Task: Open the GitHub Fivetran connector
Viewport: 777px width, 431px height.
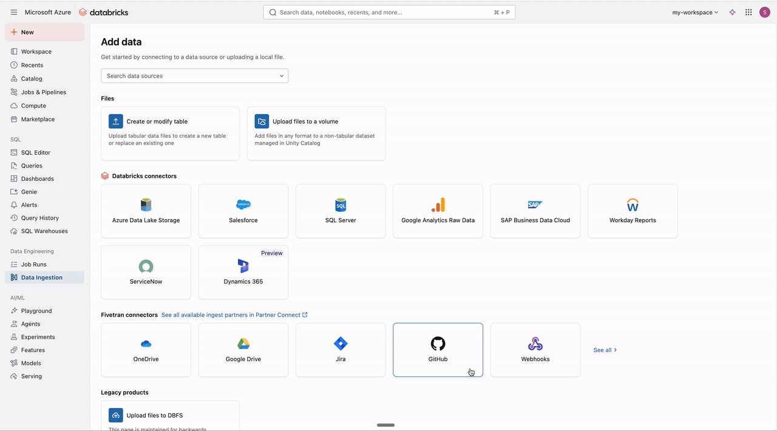Action: pyautogui.click(x=438, y=350)
